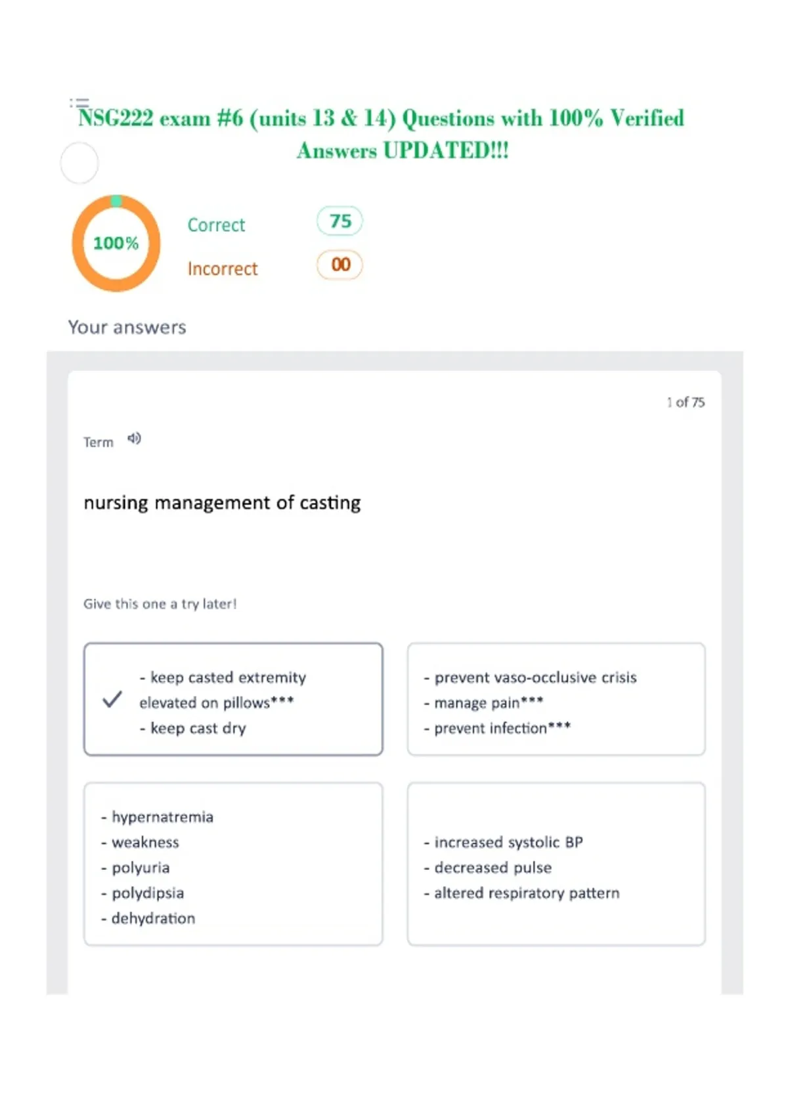Image resolution: width=788 pixels, height=1116 pixels.
Task: Click the checkmark on the selected answer
Action: pos(112,699)
